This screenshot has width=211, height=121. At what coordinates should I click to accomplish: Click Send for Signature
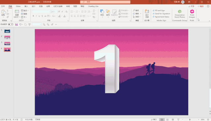pos(161,14)
